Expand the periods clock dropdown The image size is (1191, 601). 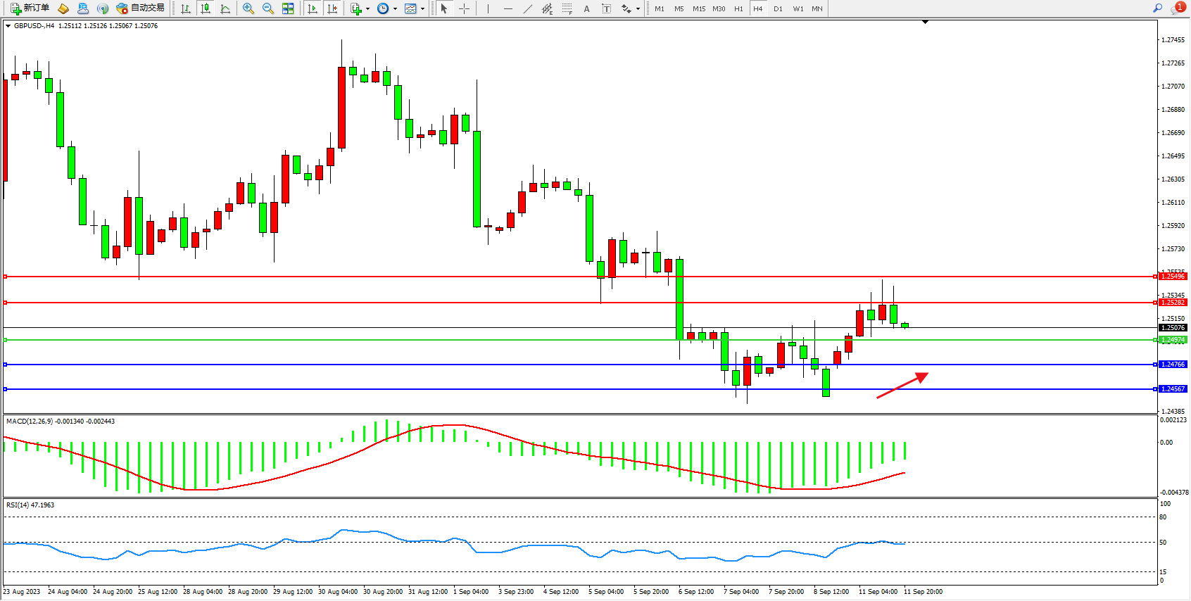point(395,9)
